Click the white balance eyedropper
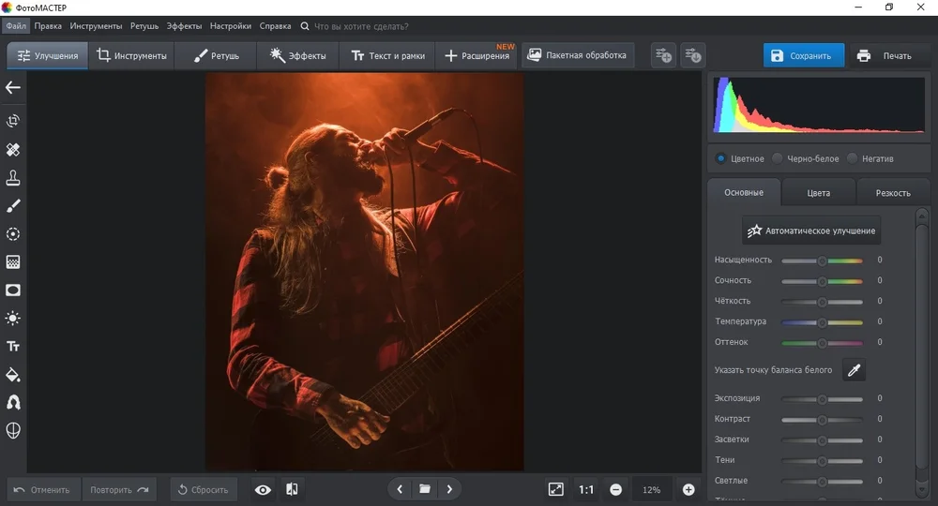 [x=854, y=370]
